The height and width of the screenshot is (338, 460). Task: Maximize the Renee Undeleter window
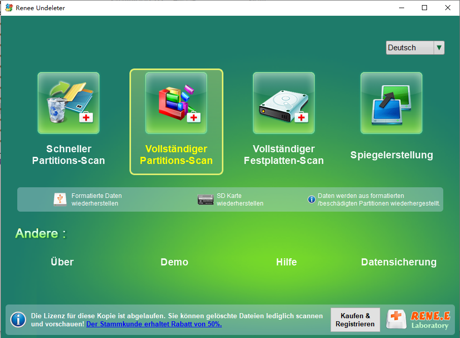tap(424, 8)
